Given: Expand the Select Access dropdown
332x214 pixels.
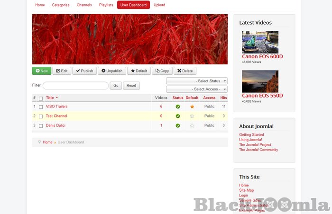Looking at the screenshot, I should tap(197, 89).
